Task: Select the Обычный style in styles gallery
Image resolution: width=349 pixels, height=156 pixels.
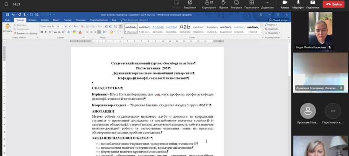Action: tap(131, 29)
